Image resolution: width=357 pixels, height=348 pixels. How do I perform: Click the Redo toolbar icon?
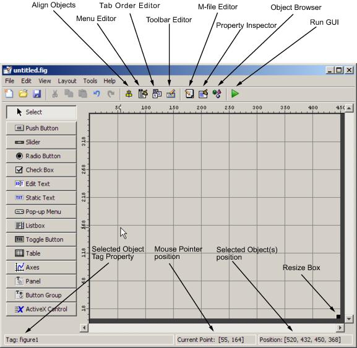click(111, 93)
